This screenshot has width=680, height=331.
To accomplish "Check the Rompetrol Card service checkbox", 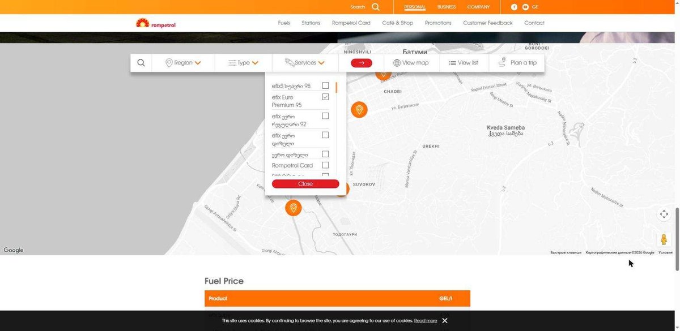I will tap(325, 165).
